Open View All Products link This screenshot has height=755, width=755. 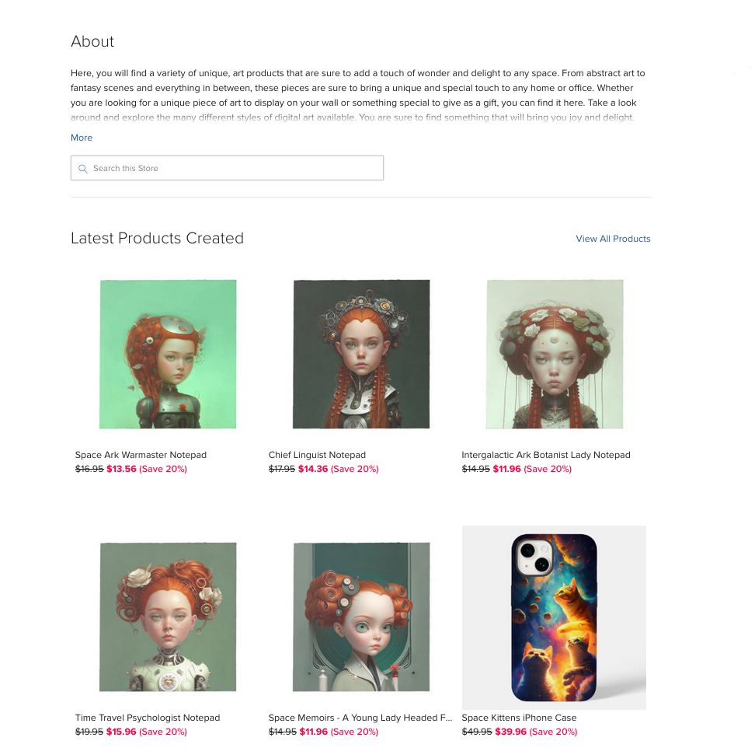click(613, 239)
